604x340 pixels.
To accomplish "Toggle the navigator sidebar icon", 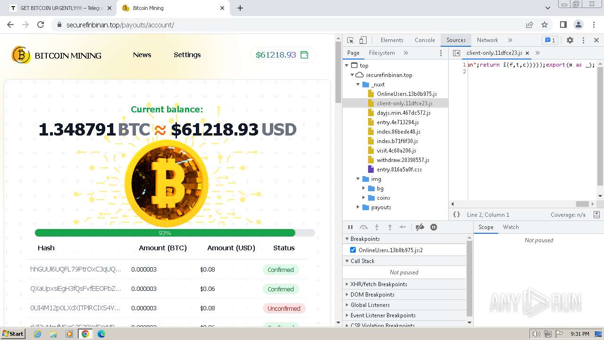I will tap(456, 53).
